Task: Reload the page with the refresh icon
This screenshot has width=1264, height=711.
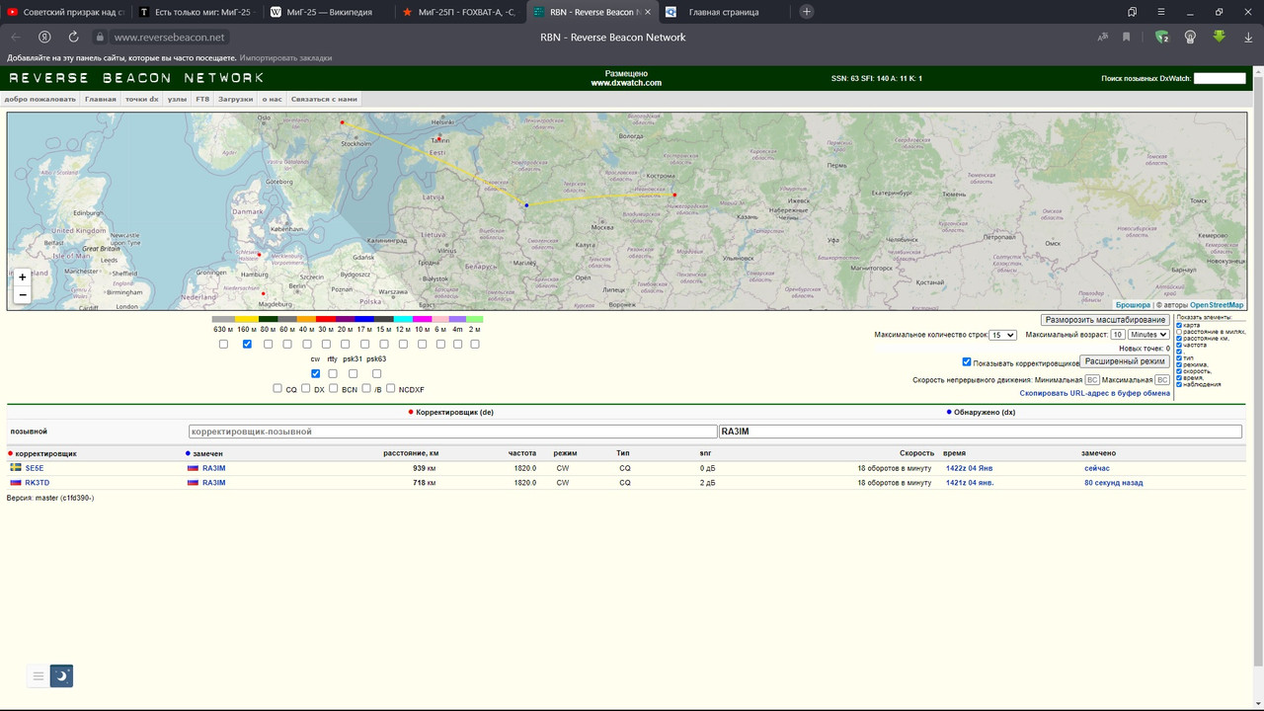Action: pos(73,37)
